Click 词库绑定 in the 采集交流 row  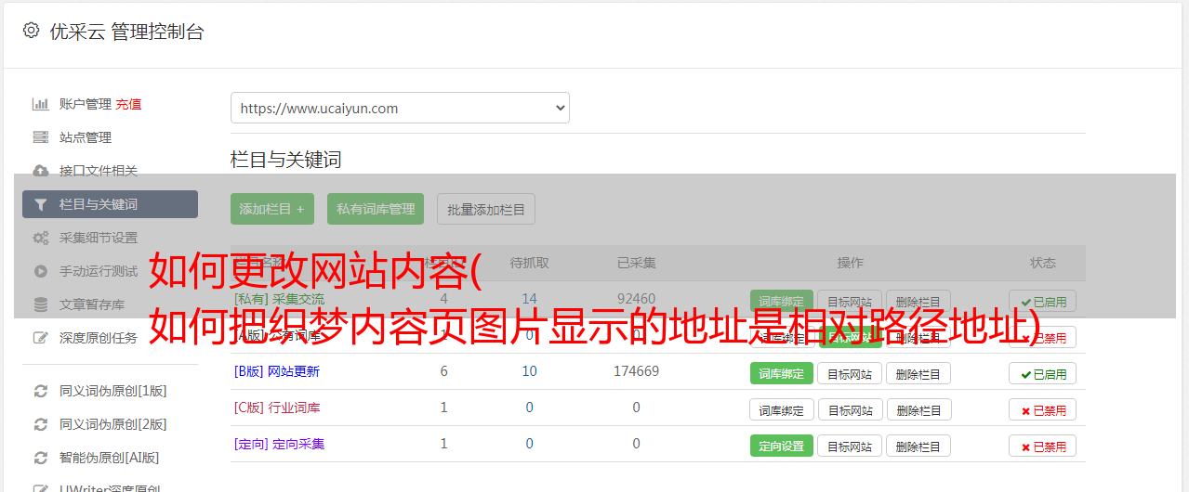pos(781,302)
